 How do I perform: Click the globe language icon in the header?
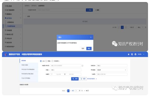tap(132, 54)
